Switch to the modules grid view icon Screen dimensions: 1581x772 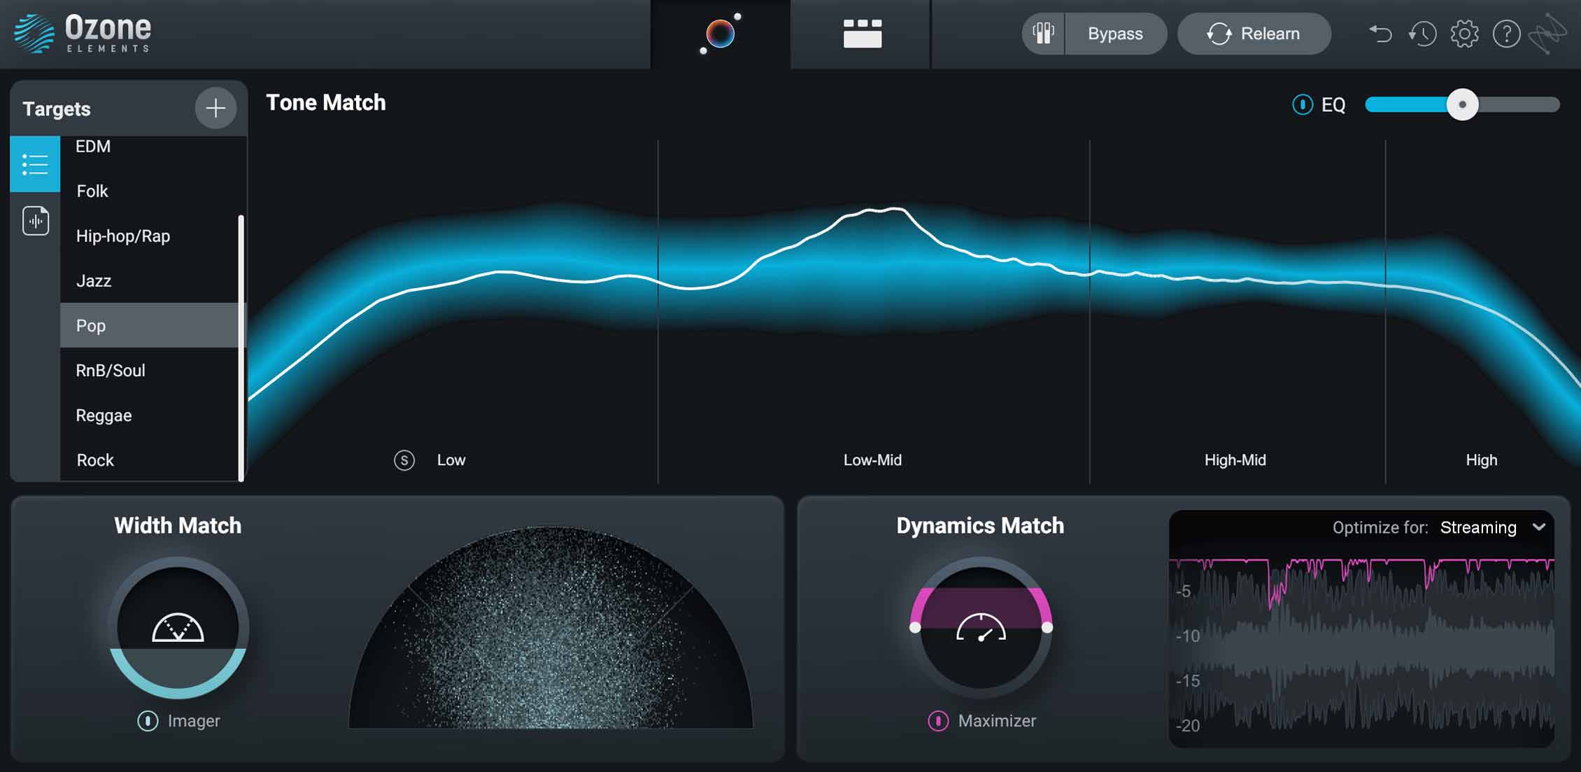point(862,34)
